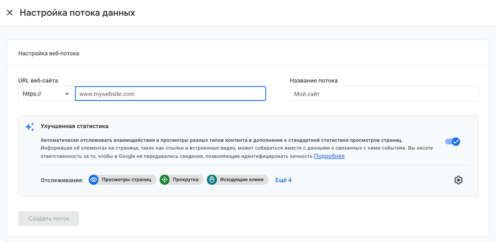Select the Просмотры страниц chip label

pyautogui.click(x=126, y=180)
